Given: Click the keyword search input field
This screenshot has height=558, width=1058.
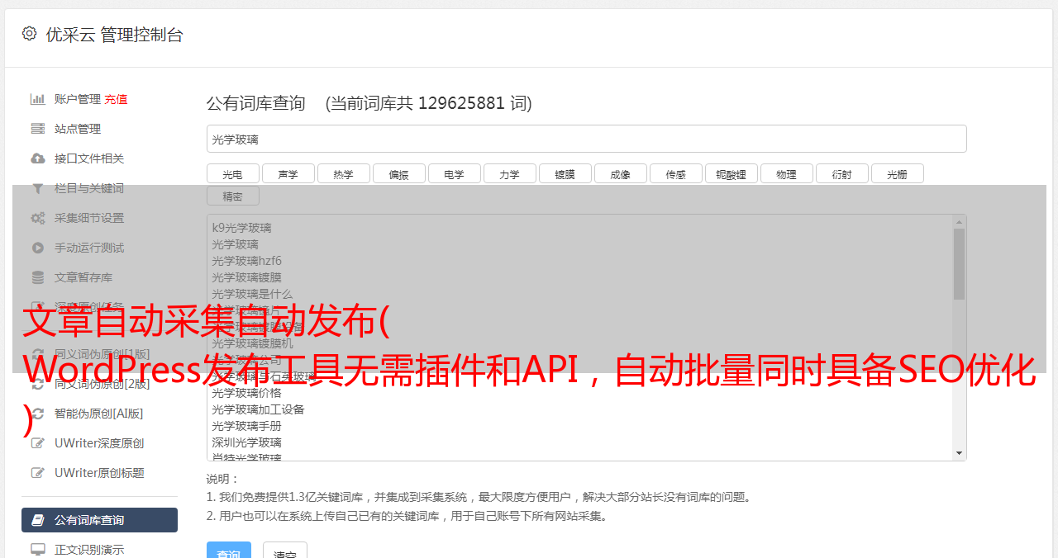Looking at the screenshot, I should pos(586,139).
